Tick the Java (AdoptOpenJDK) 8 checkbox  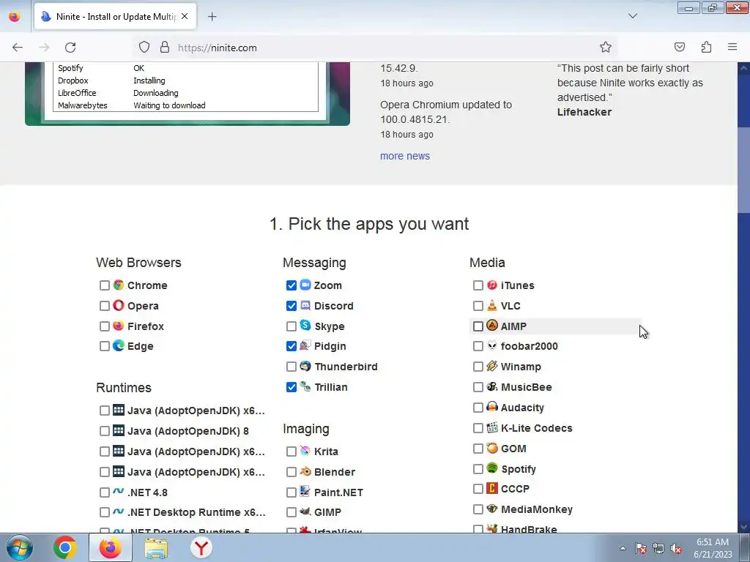click(x=105, y=431)
